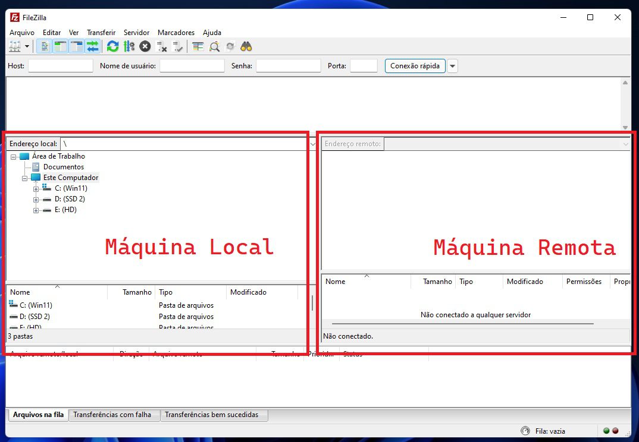The width and height of the screenshot is (639, 442).
Task: Click the reconnect to last server icon
Action: 178,47
